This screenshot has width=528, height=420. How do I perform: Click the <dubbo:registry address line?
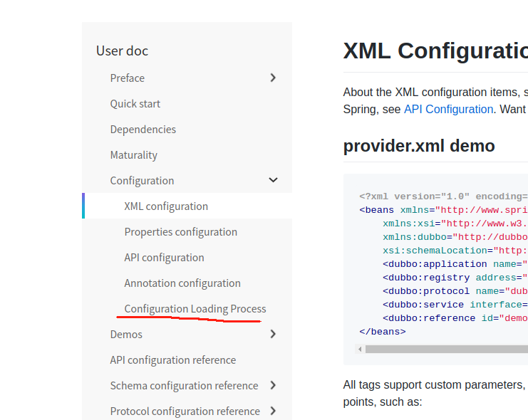pyautogui.click(x=455, y=278)
